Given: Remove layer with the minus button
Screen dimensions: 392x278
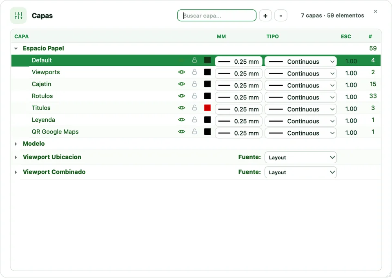Looking at the screenshot, I should (x=281, y=16).
